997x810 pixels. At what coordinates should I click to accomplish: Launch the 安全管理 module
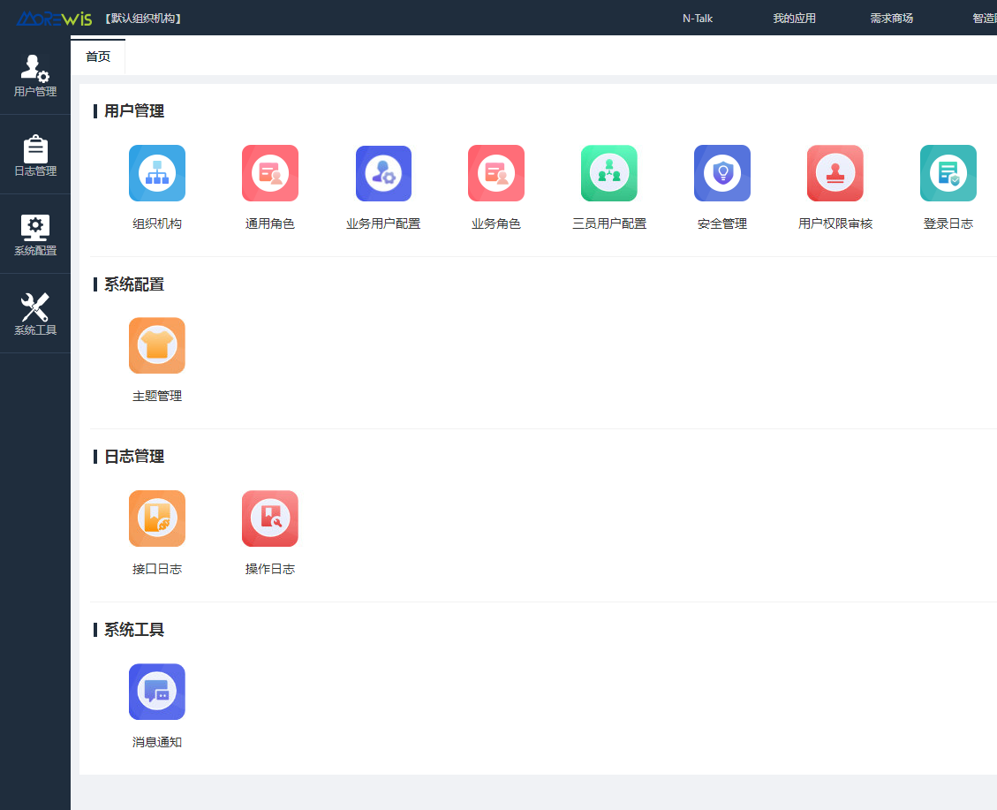[x=721, y=173]
